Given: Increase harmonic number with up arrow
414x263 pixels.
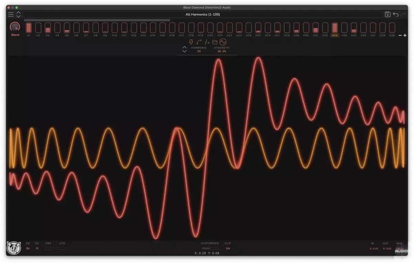Looking at the screenshot, I should [185, 47].
